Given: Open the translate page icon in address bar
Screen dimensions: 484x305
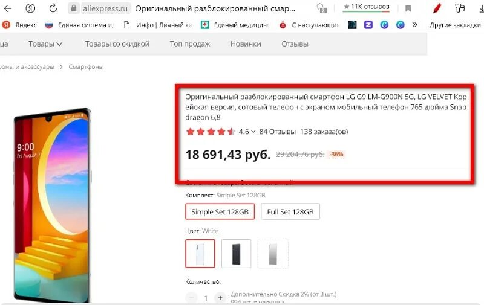Looking at the screenshot, I should (322, 8).
